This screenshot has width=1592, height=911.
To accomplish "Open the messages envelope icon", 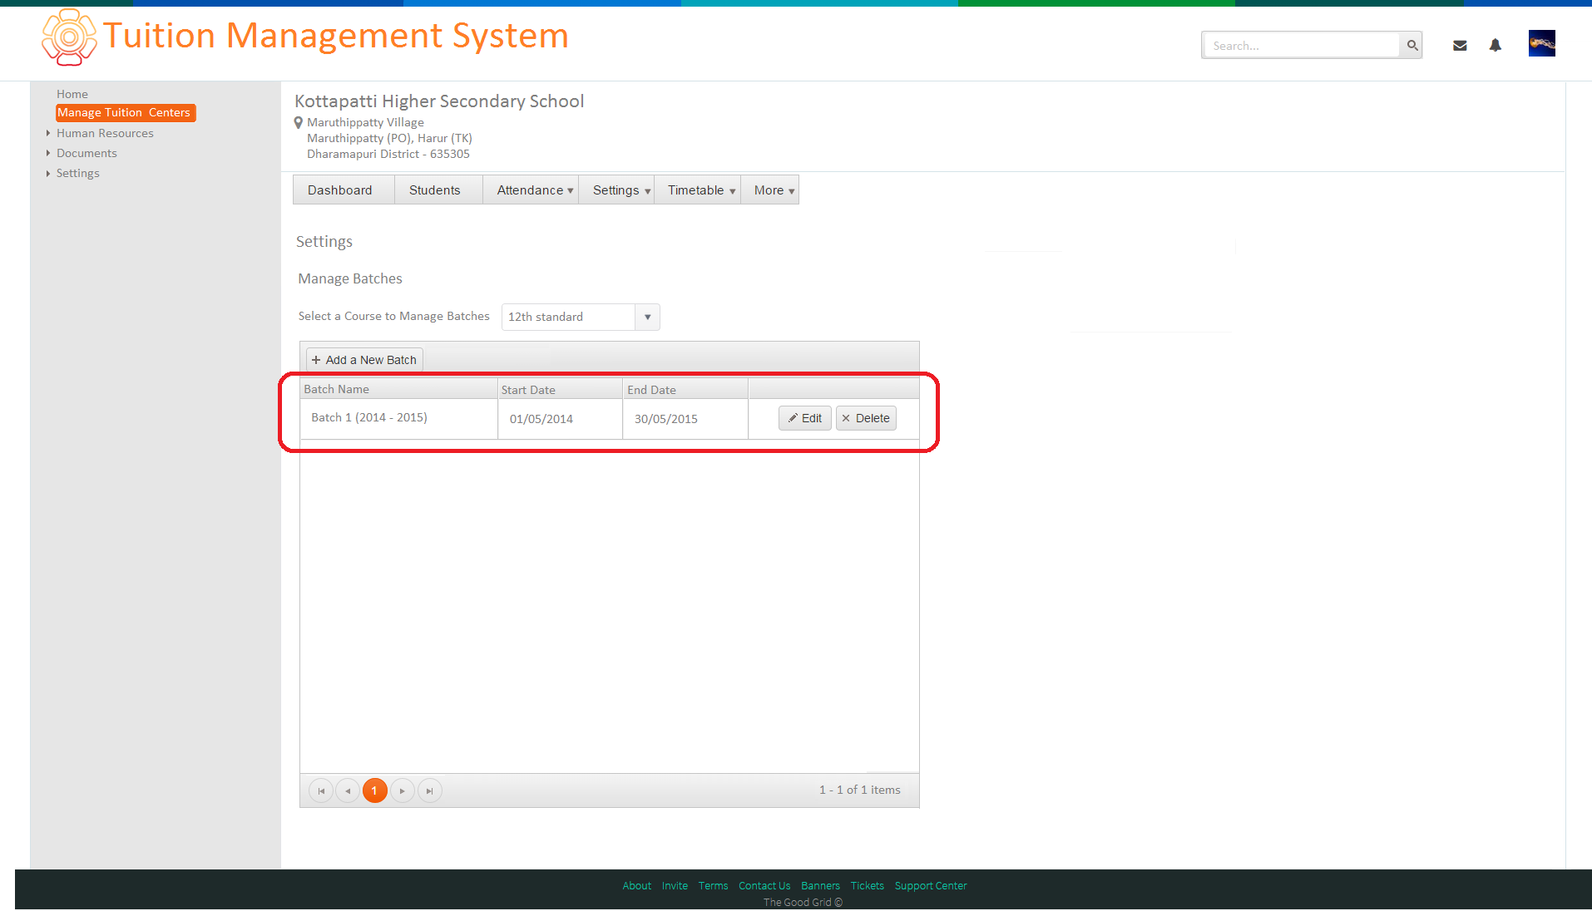I will [x=1460, y=46].
